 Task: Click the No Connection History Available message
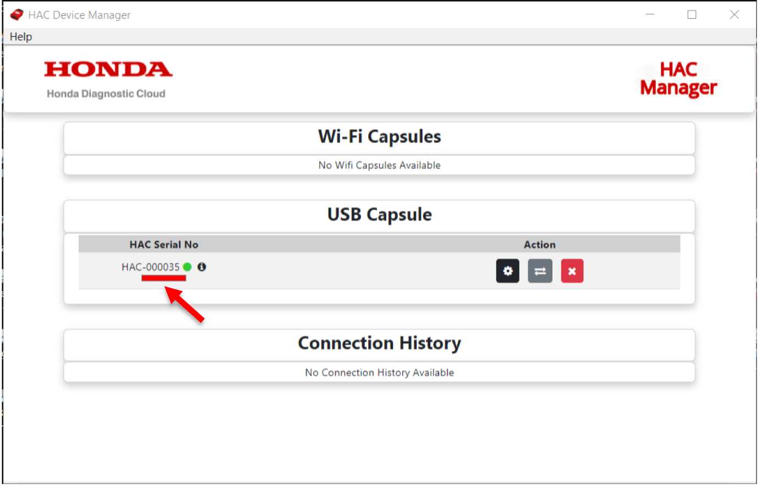(380, 373)
